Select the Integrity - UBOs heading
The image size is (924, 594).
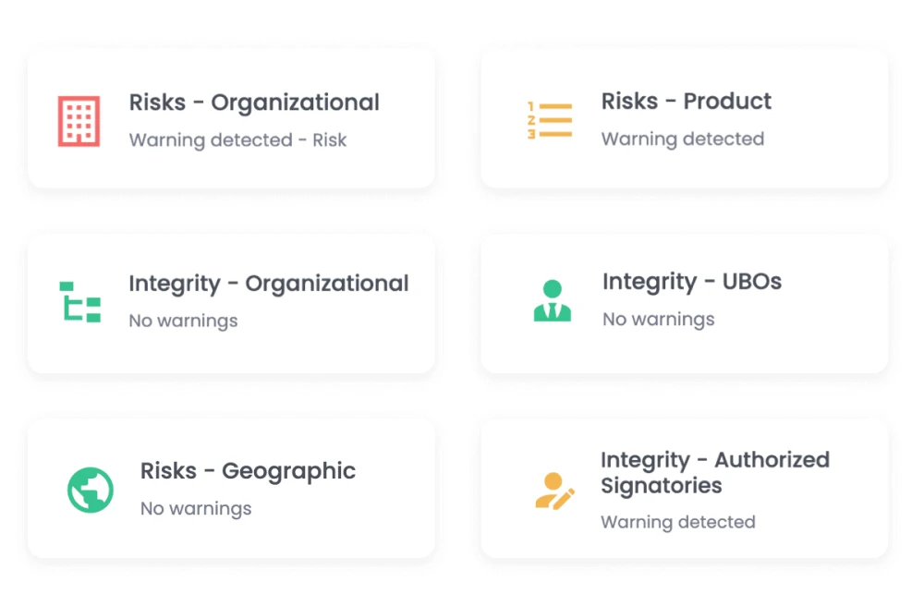(691, 282)
